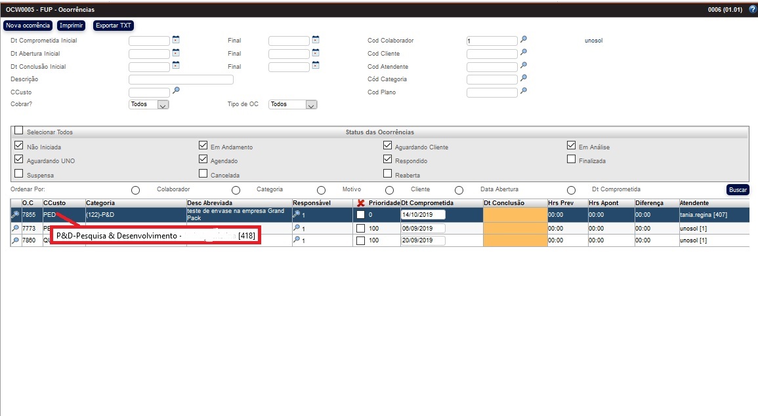Click the CCusto lookup magnifier icon
758x416 pixels.
click(175, 91)
